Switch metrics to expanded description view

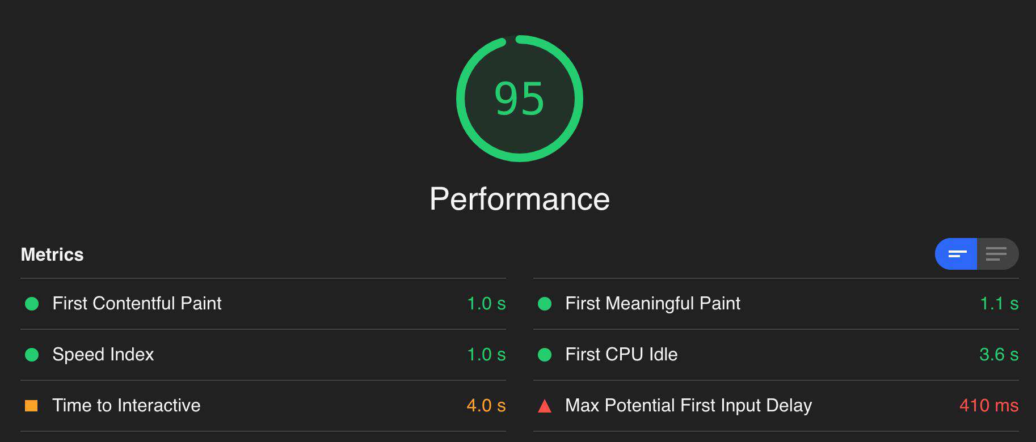(x=997, y=254)
